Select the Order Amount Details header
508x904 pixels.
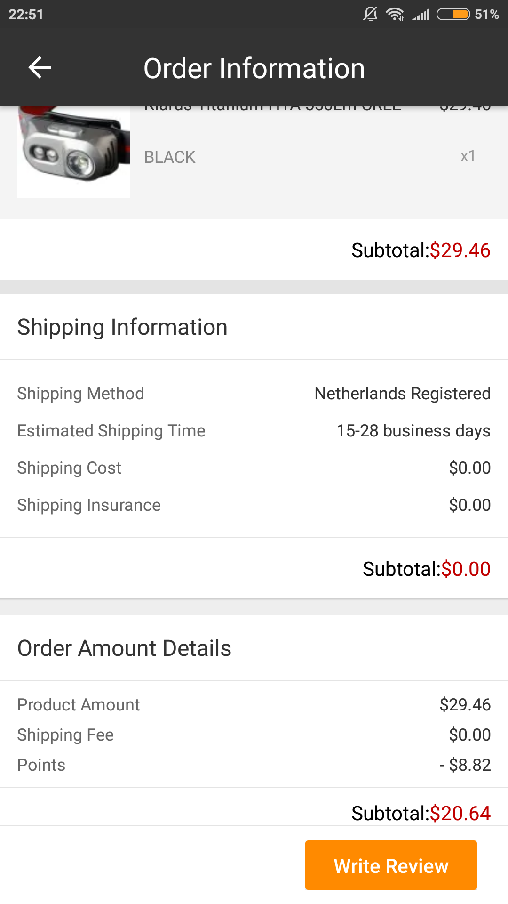[x=124, y=648]
